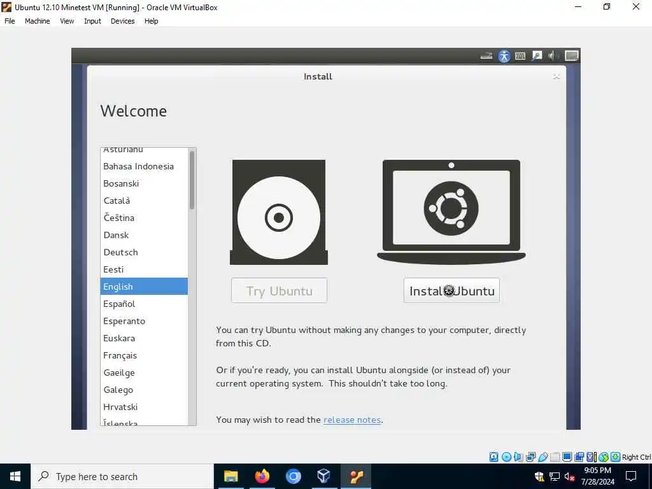The height and width of the screenshot is (489, 652).
Task: Open the View menu
Action: [67, 21]
